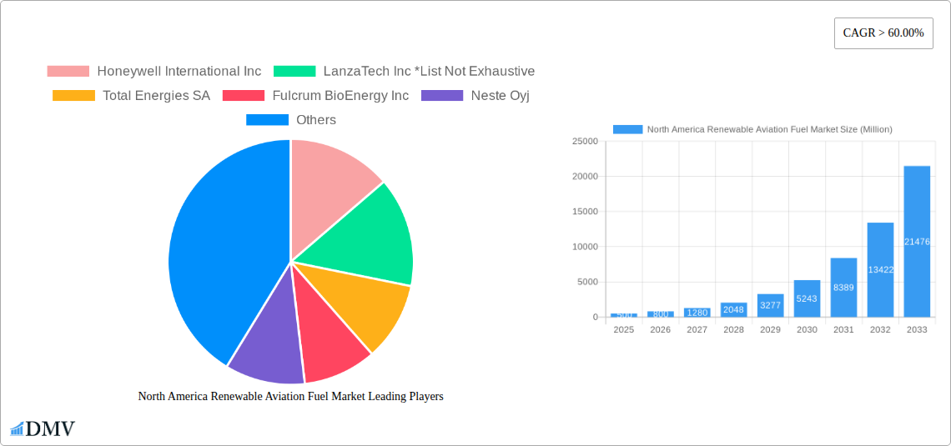
Task: Click the 2032 x-axis year label
Action: [x=881, y=329]
